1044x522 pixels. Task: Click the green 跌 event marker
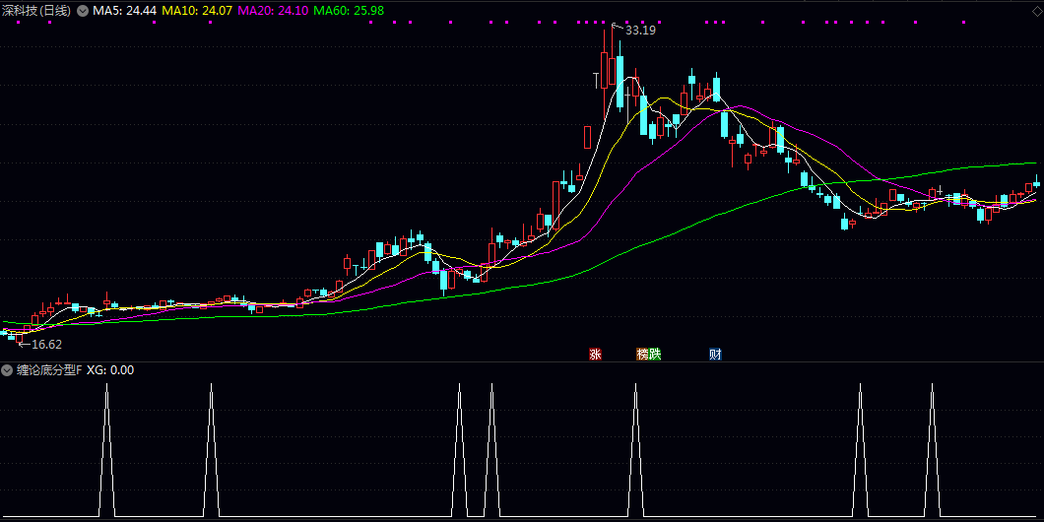coord(655,355)
